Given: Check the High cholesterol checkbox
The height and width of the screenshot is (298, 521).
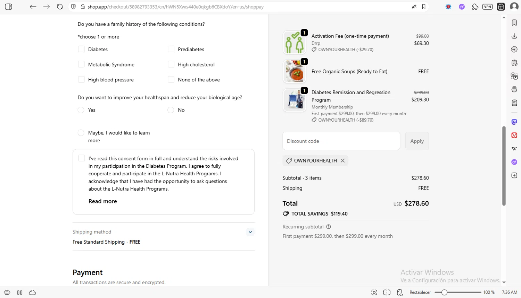Looking at the screenshot, I should (171, 64).
